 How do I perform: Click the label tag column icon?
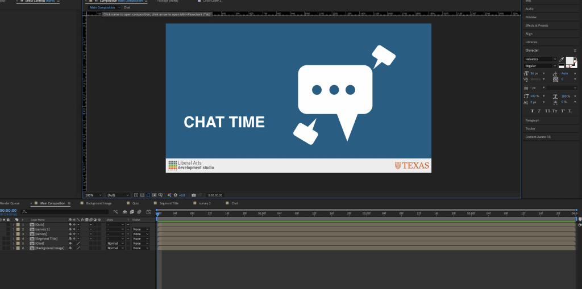17,220
